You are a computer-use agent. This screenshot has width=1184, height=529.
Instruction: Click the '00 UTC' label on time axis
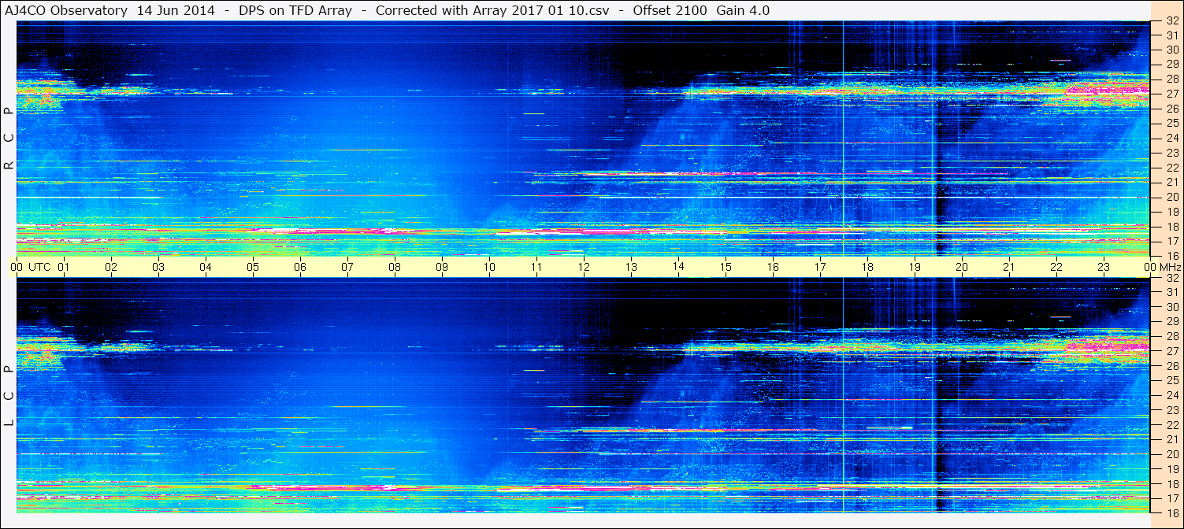coord(30,267)
